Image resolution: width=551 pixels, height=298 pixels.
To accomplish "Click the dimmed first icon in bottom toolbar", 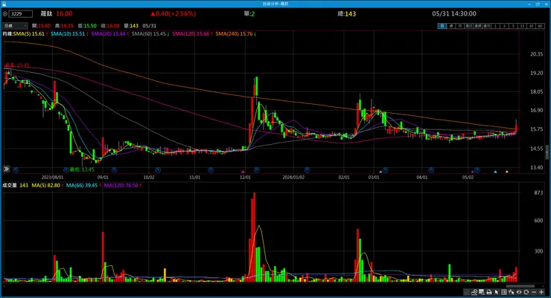I will coord(467,292).
